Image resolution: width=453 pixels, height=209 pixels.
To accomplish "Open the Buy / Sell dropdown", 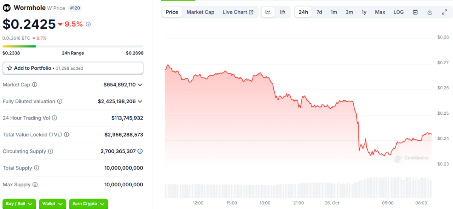I will (19, 204).
